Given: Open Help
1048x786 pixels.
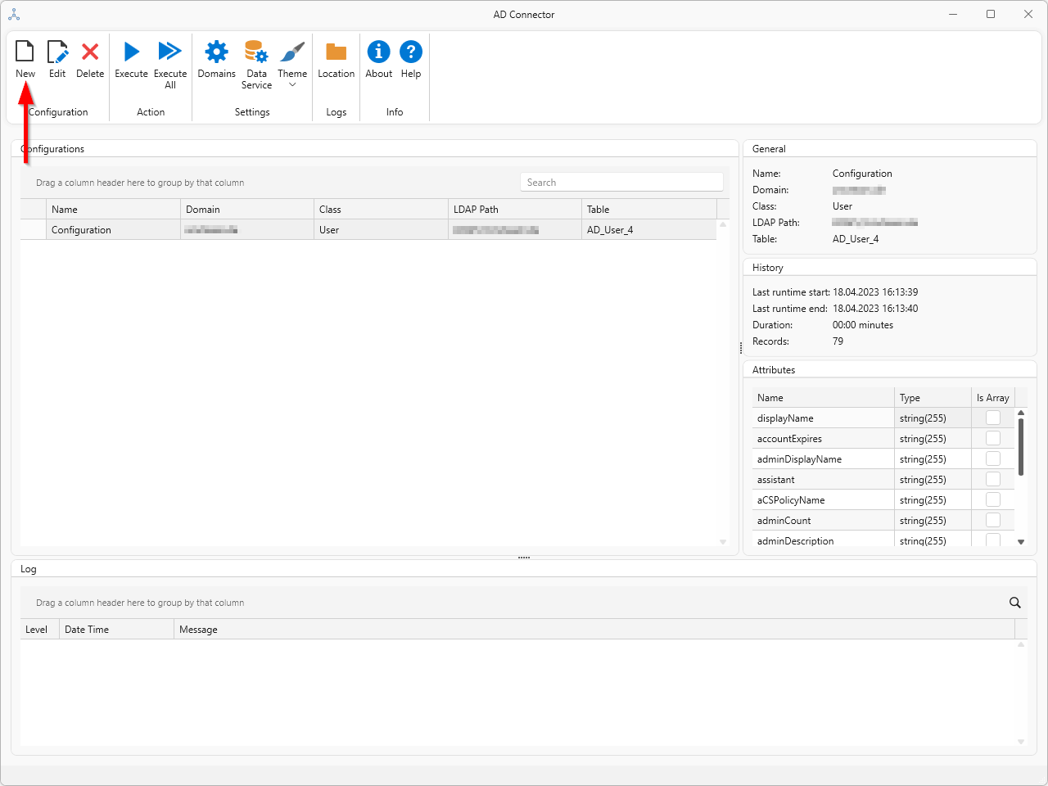Looking at the screenshot, I should click(x=411, y=60).
